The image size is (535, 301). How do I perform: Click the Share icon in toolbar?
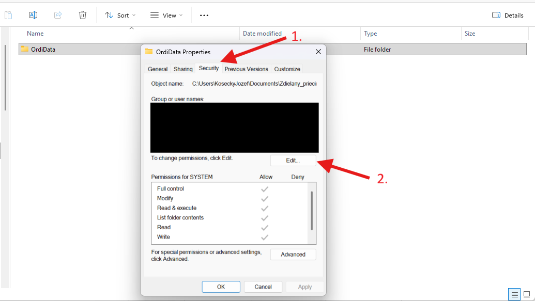coord(58,15)
